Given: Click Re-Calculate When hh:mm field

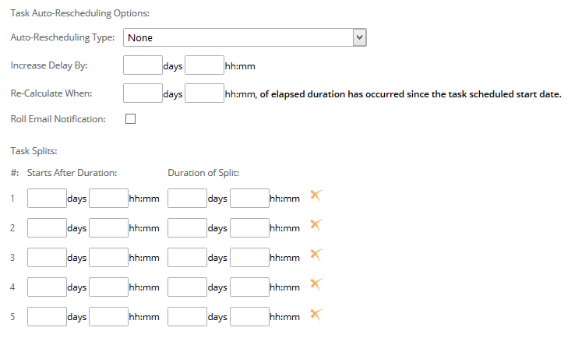Looking at the screenshot, I should tap(204, 93).
